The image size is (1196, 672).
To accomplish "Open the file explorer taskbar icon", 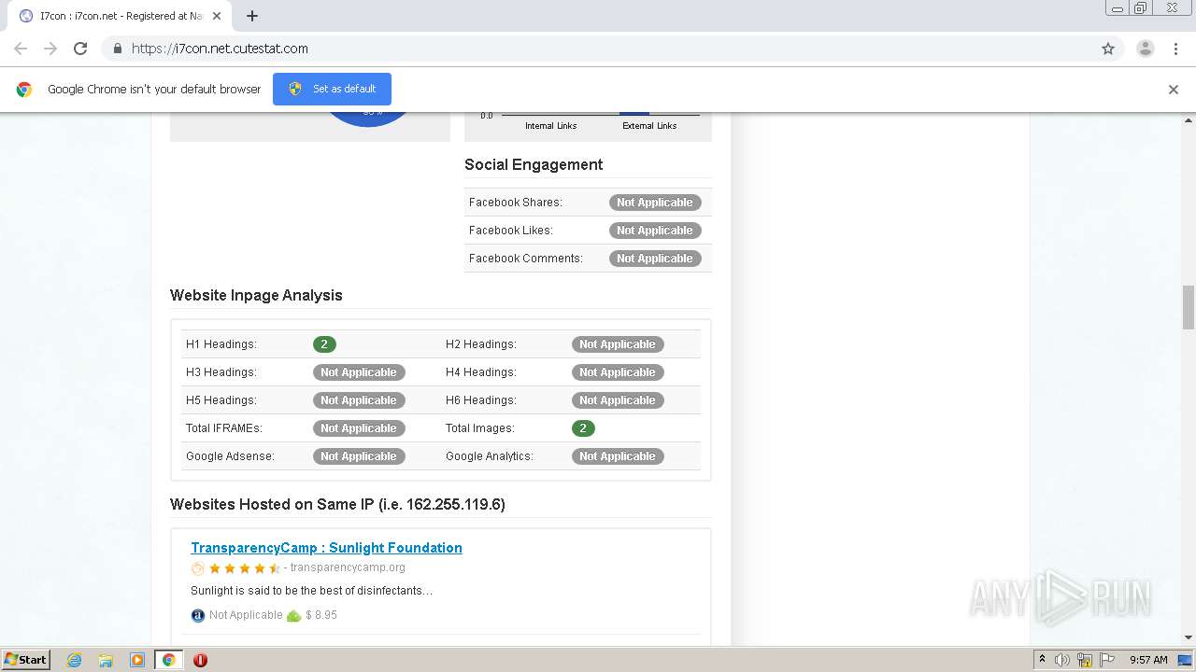I will point(106,660).
